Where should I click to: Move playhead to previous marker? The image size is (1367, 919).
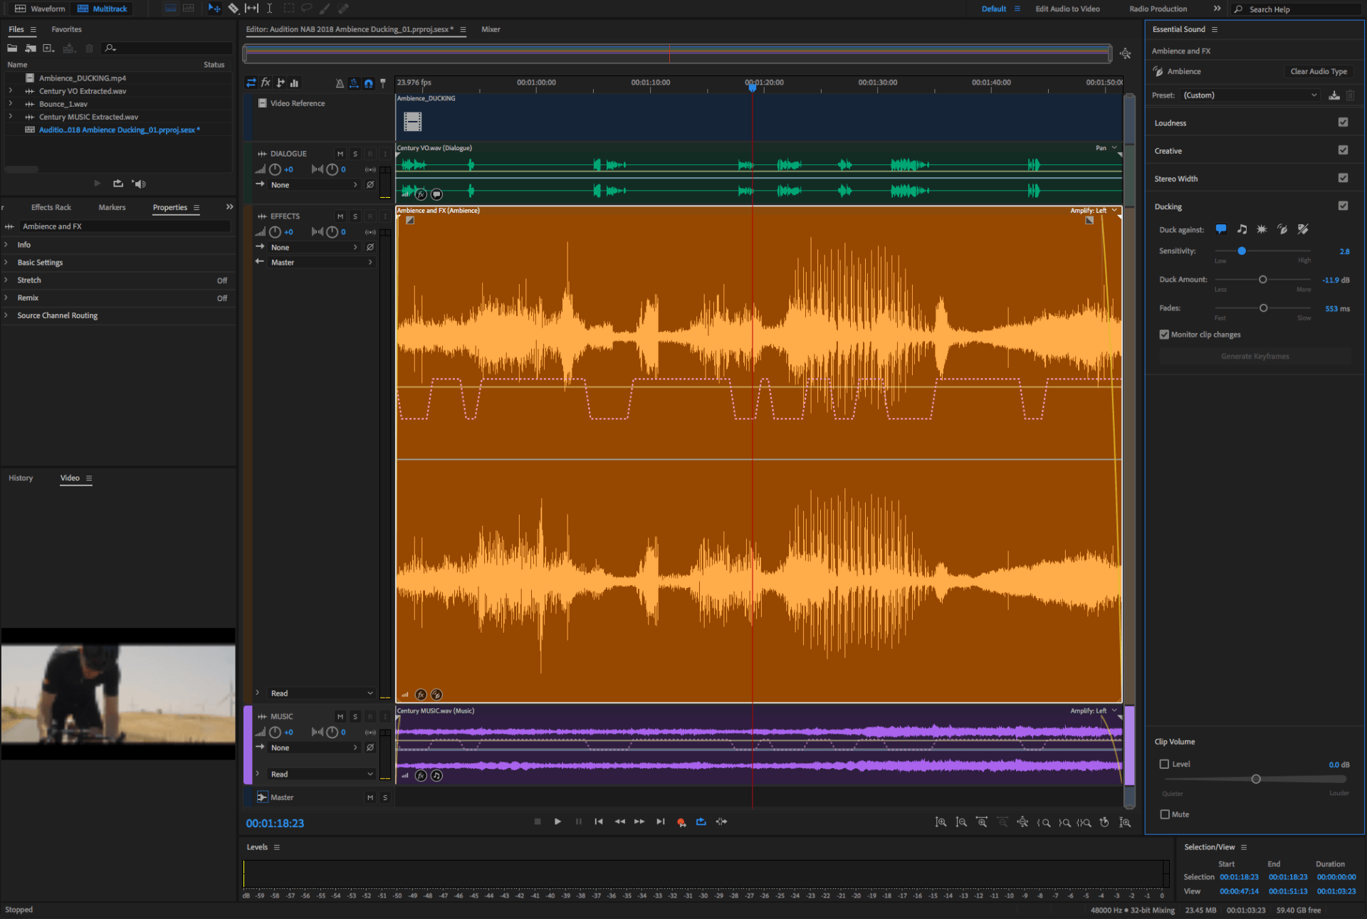(x=599, y=821)
